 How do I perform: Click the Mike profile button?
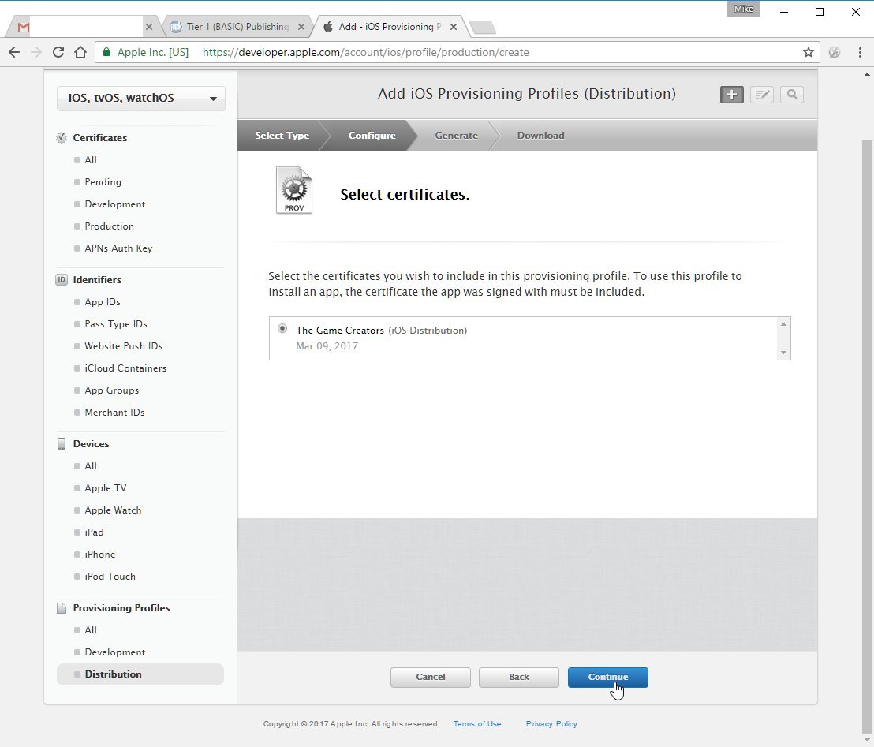click(x=744, y=9)
